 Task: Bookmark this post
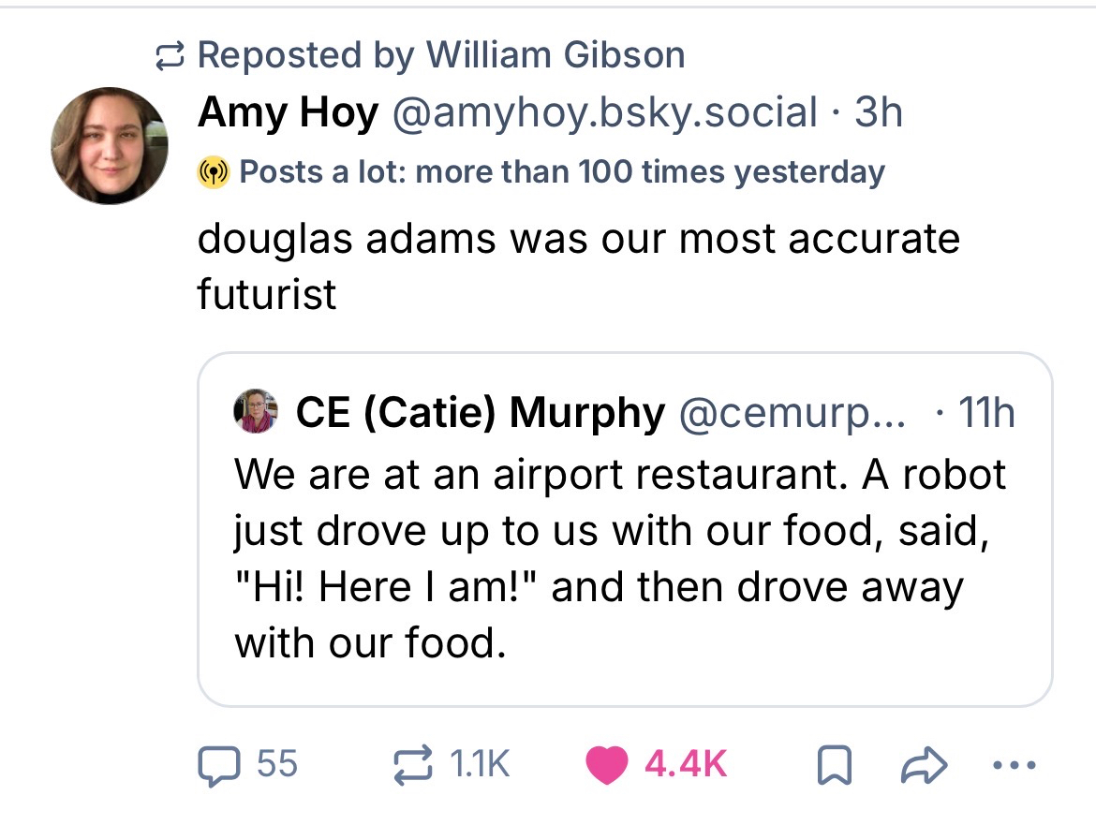pyautogui.click(x=827, y=765)
